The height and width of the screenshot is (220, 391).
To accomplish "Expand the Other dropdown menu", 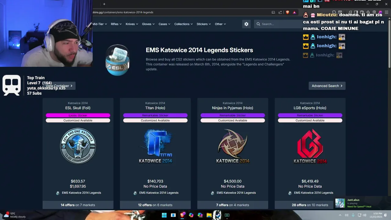I will click(221, 24).
